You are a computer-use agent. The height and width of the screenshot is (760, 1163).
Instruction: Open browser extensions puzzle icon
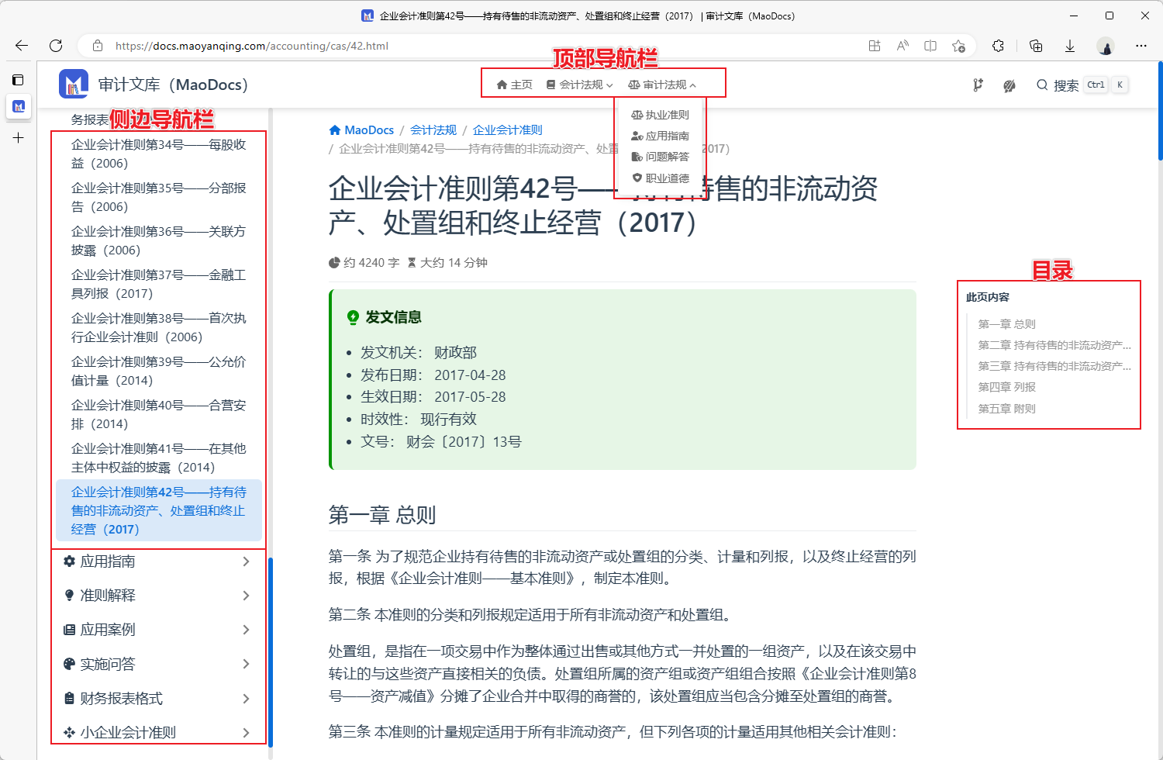[x=998, y=46]
